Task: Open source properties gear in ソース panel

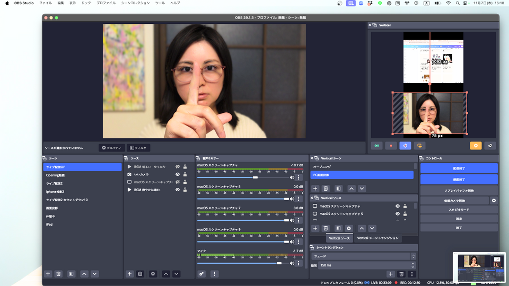Action: coord(153,274)
